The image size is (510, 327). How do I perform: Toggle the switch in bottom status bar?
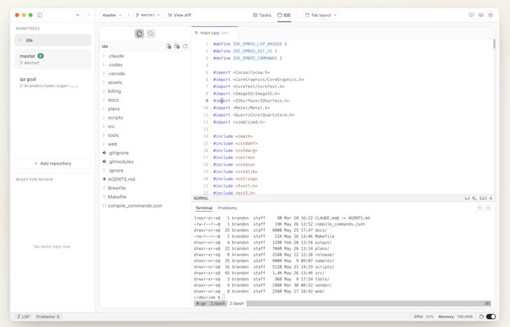tap(491, 317)
